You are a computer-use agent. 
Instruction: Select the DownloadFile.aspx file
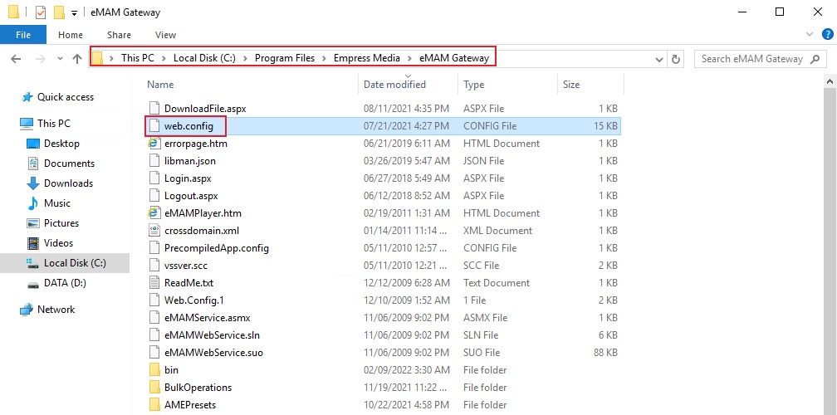[205, 108]
